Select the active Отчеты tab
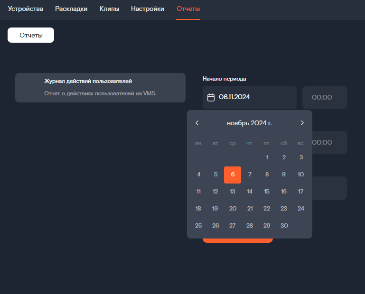The height and width of the screenshot is (294, 365). 188,9
